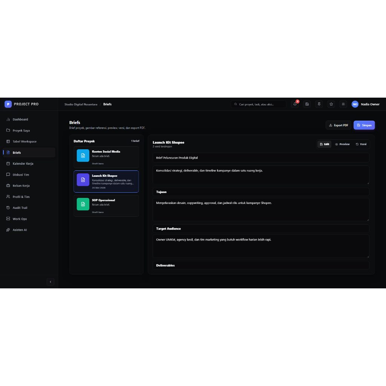Click the Deliverables heading field
Image resolution: width=386 pixels, height=386 pixels.
[x=261, y=265]
